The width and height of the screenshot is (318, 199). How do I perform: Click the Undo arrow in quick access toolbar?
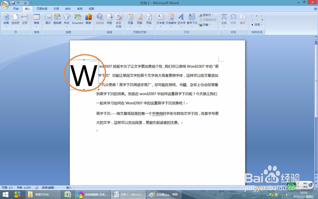pyautogui.click(x=18, y=3)
